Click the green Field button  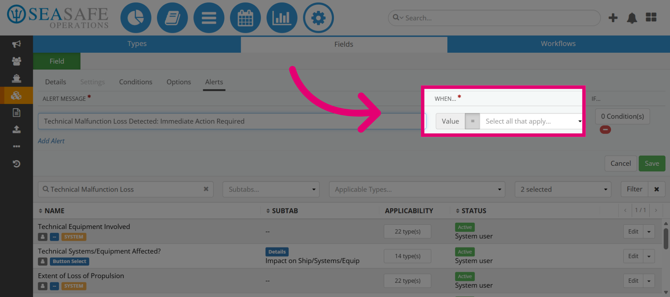57,61
